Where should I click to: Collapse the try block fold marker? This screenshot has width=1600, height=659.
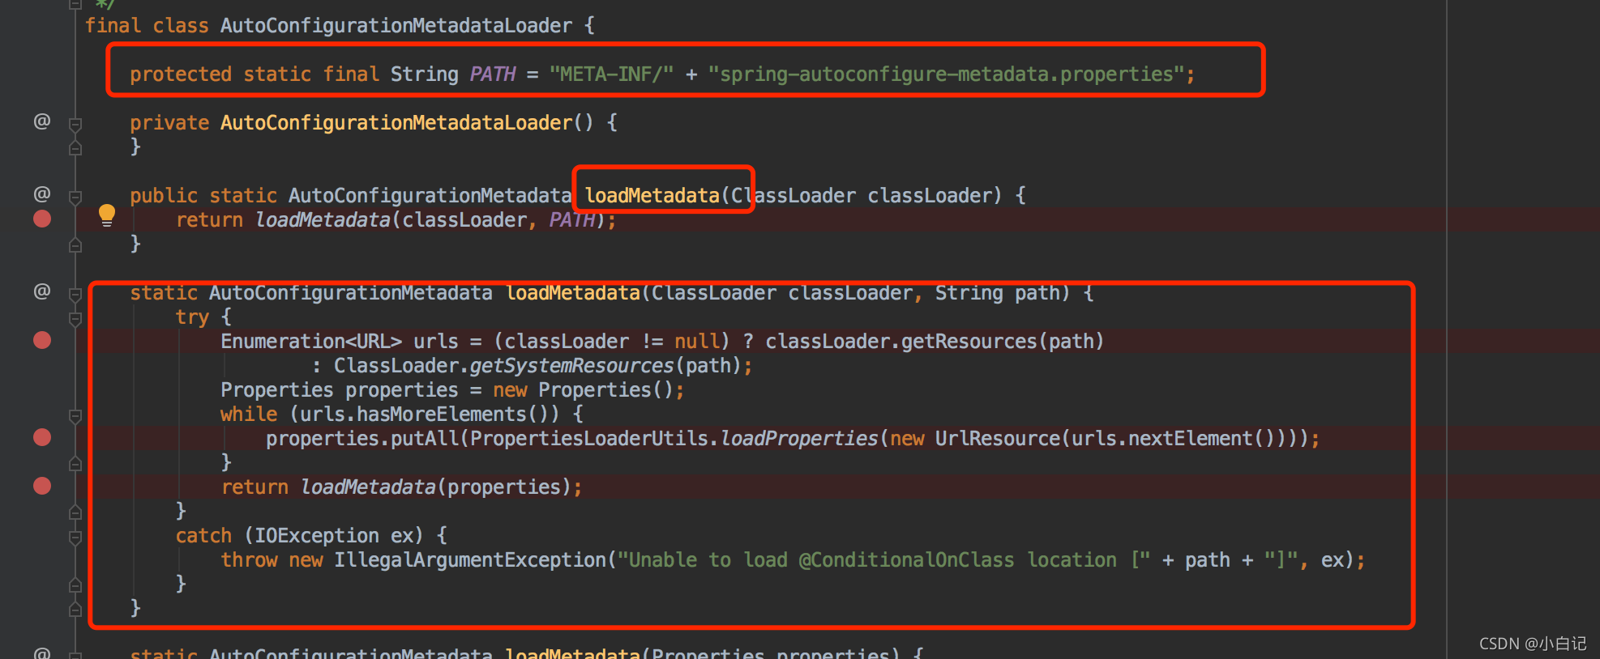point(75,318)
